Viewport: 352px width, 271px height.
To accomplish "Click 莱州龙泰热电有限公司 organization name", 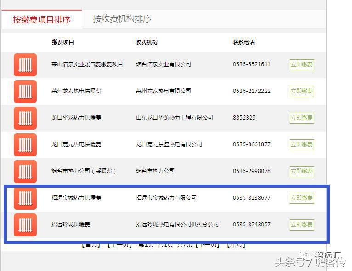I will click(x=164, y=91).
